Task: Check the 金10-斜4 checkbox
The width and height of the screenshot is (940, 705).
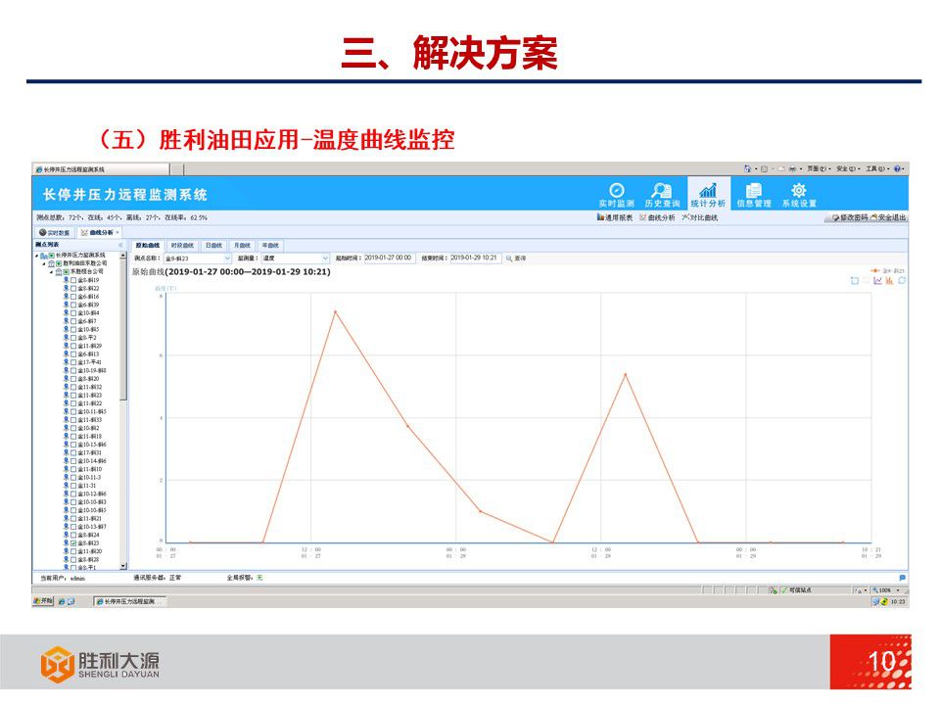Action: pyautogui.click(x=73, y=313)
